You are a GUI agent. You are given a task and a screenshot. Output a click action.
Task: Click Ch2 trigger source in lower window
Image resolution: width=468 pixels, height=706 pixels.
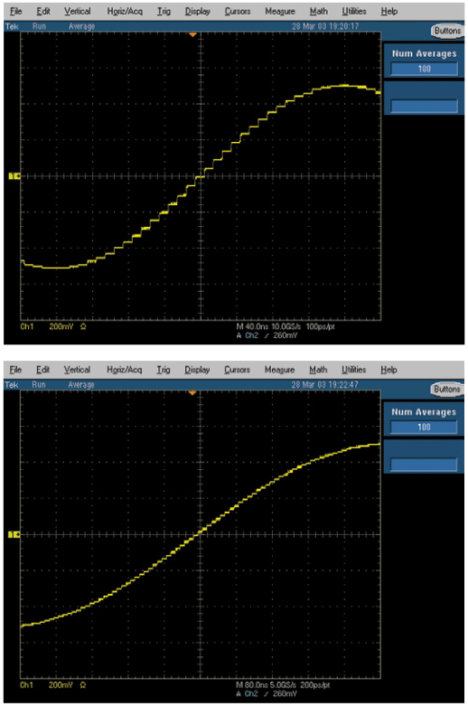[x=251, y=694]
